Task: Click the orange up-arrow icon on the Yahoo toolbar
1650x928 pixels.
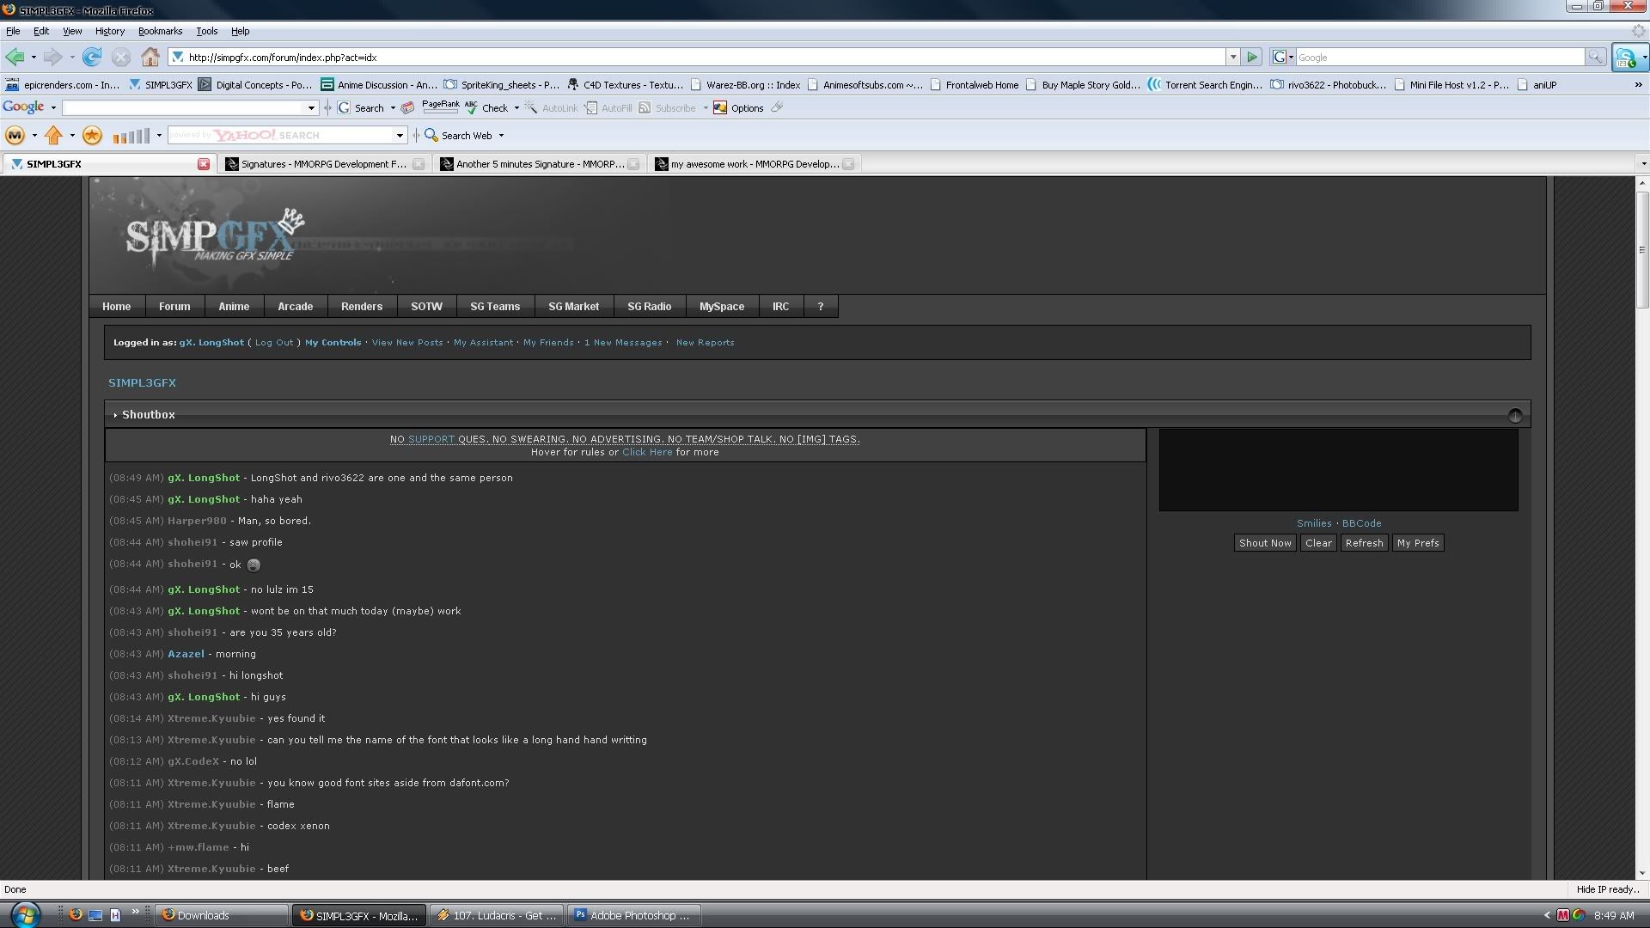Action: 53,135
